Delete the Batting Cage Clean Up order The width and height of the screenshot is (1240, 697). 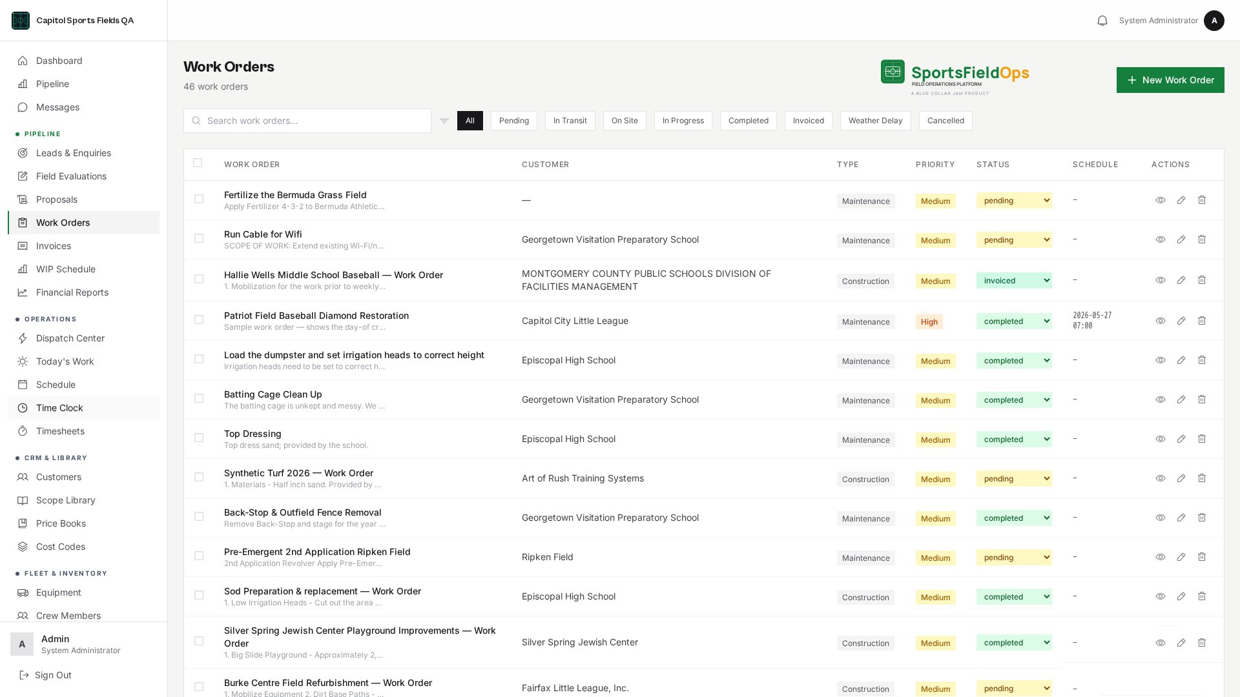[1202, 399]
